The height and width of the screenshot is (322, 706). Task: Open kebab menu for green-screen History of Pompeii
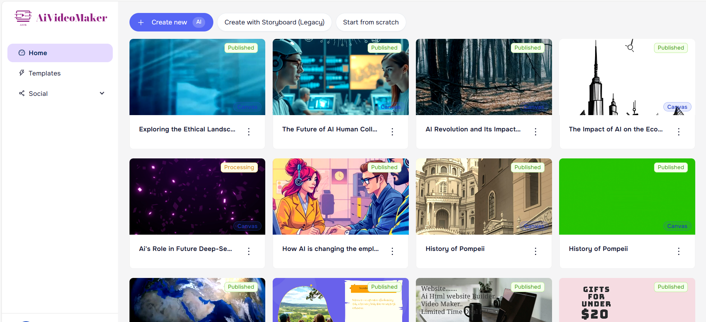[x=679, y=251]
